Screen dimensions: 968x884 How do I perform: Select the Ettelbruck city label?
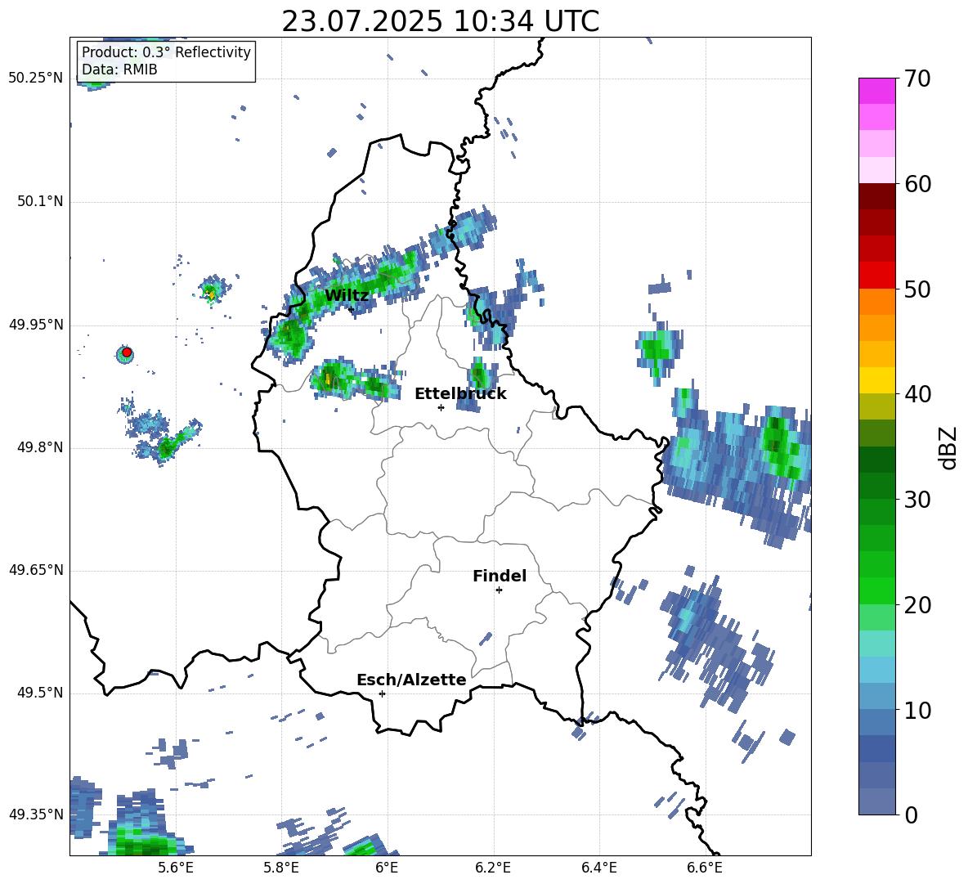click(460, 394)
